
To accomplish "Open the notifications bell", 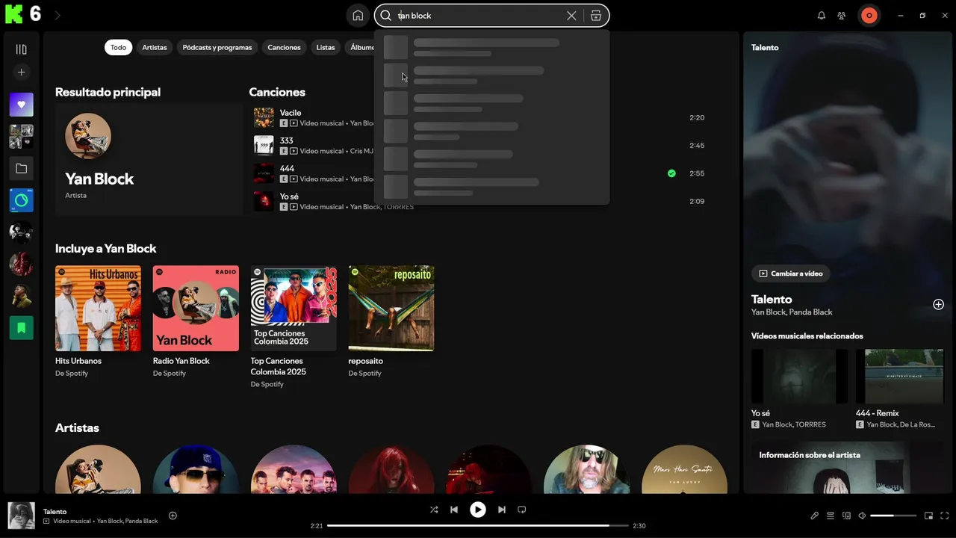I will click(822, 15).
